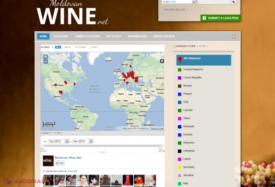The image size is (275, 187).
Task: Filter by Lithuania category
Action: (x=189, y=151)
